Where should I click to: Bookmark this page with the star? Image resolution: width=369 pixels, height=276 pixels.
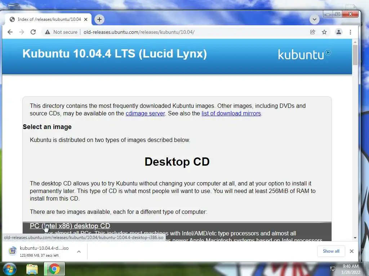coord(324,32)
